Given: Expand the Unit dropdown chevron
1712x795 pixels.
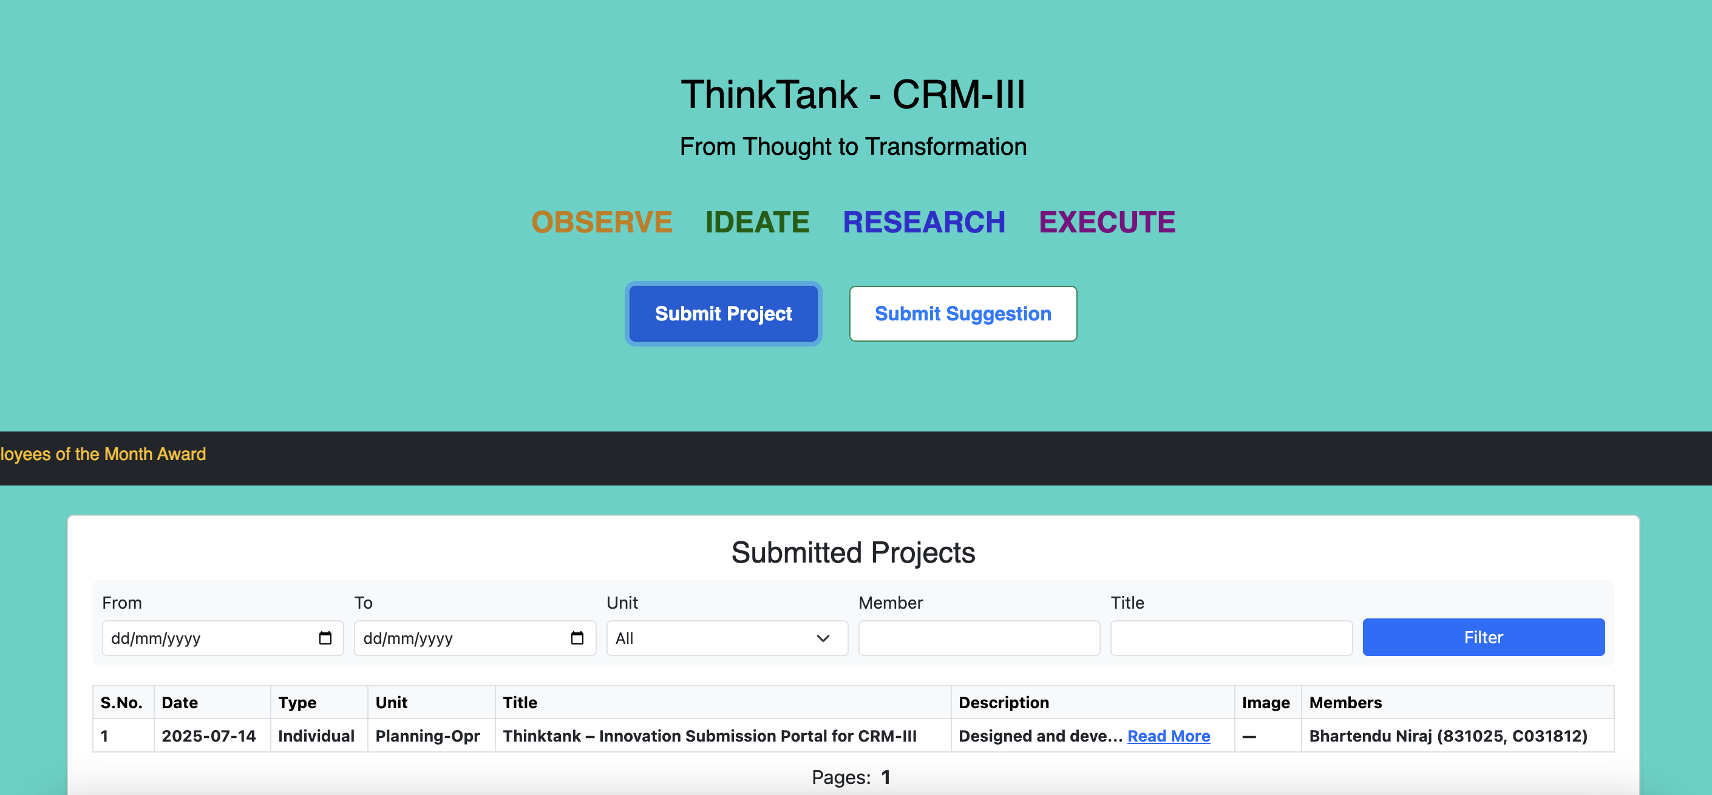Looking at the screenshot, I should point(823,638).
